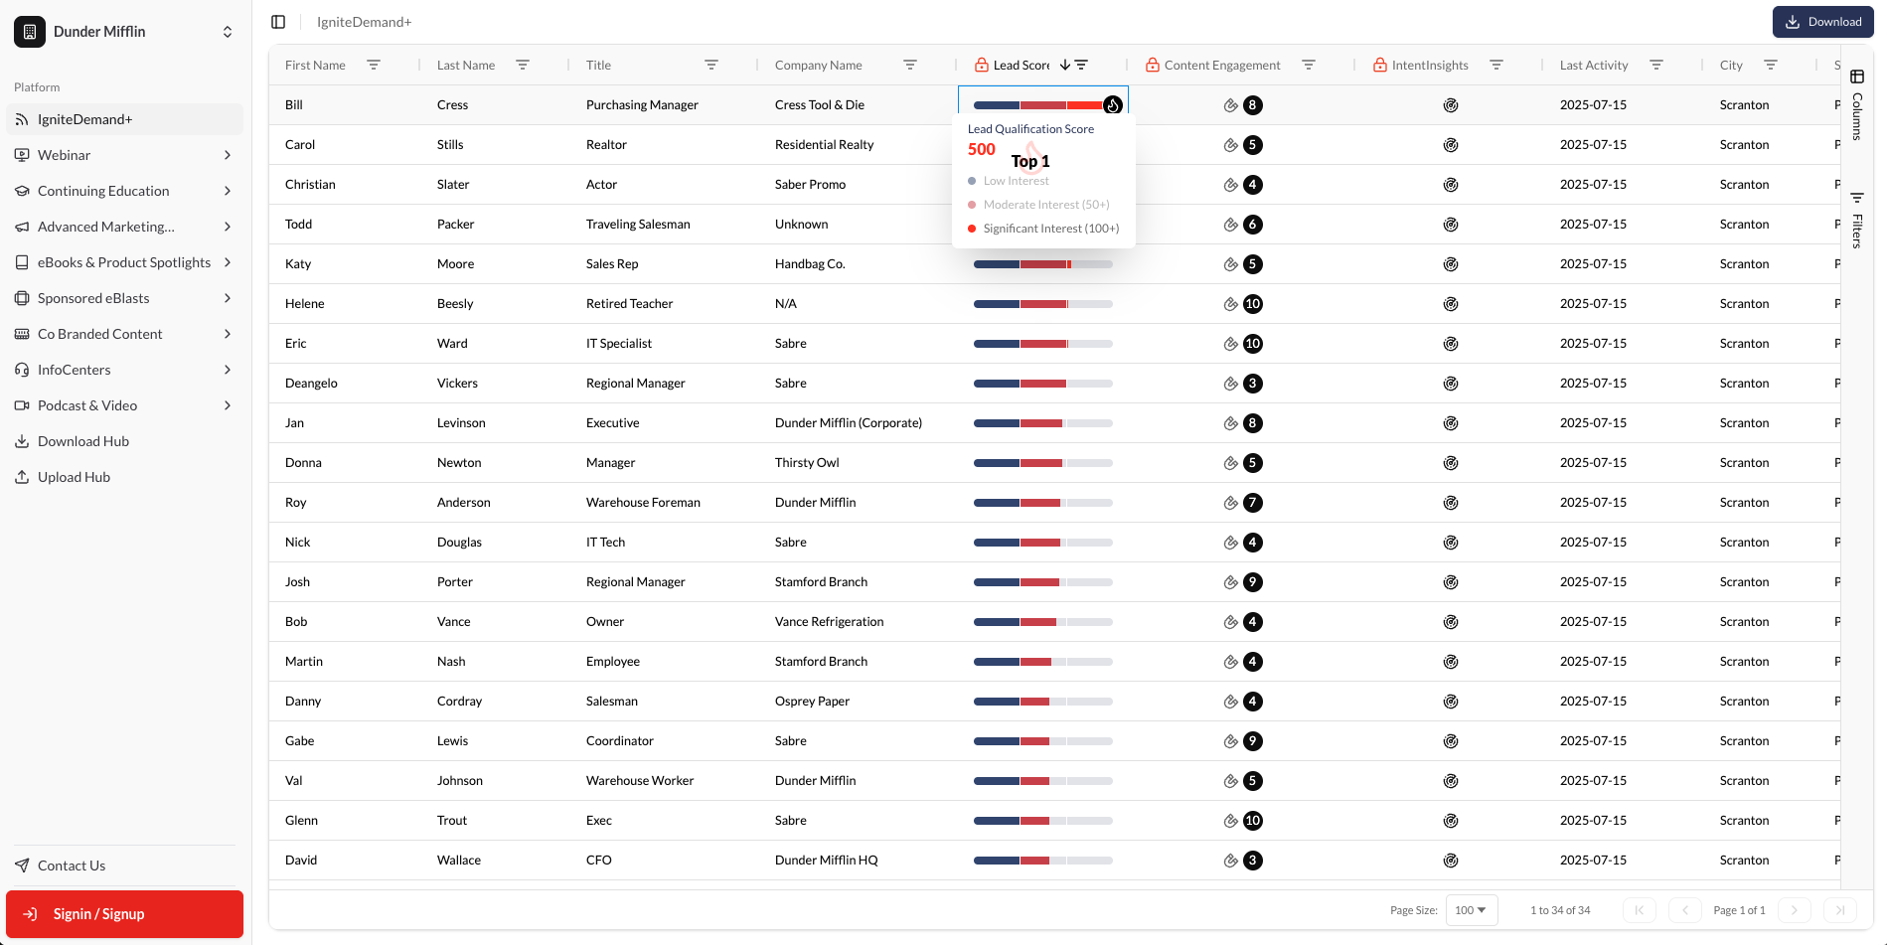Open the Filters side panel
Viewport: 1887px width, 945px height.
(x=1856, y=220)
